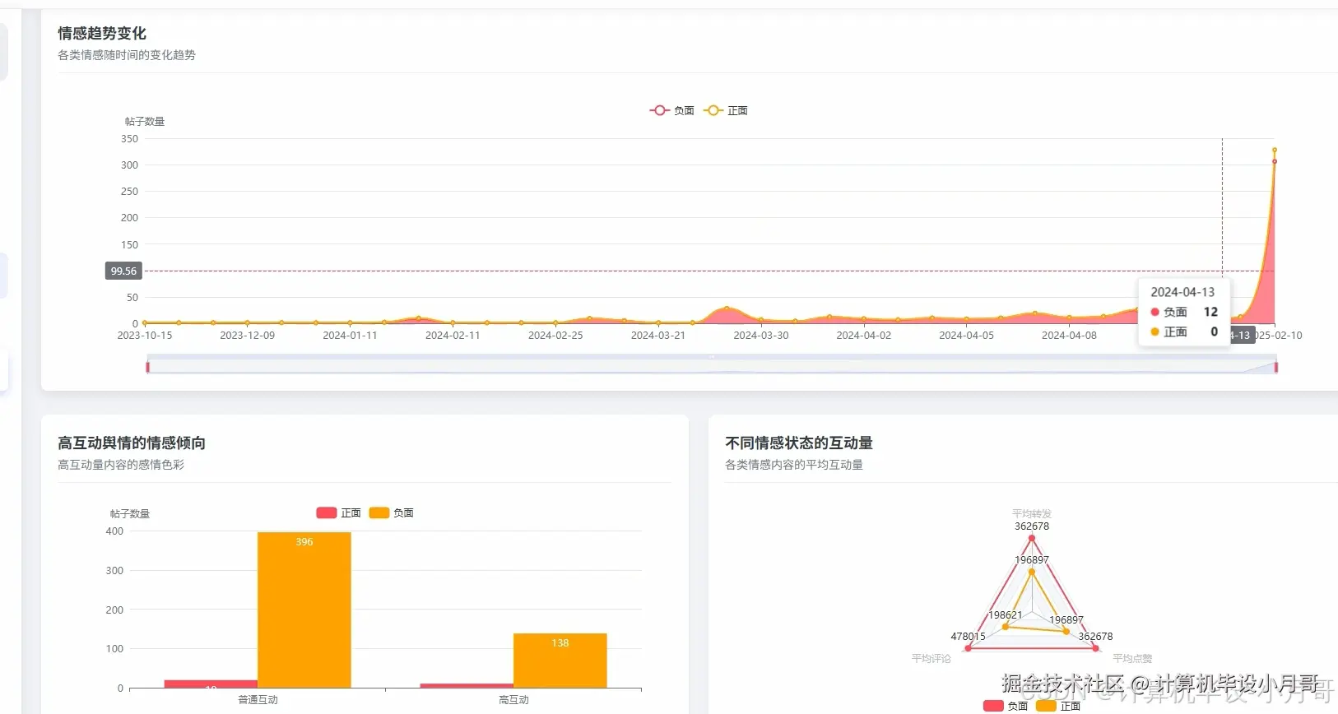Toggle the 正面 legend under the radar chart
The height and width of the screenshot is (714, 1338).
(1058, 706)
